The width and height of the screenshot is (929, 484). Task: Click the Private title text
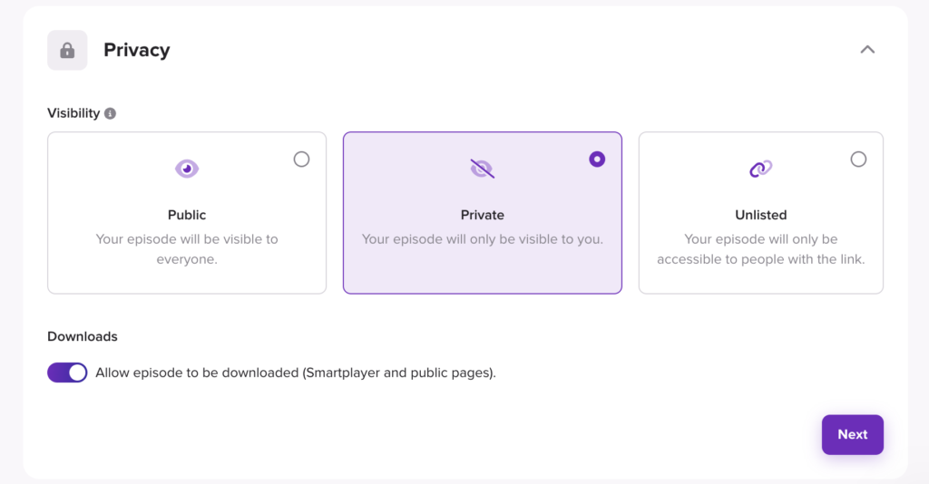(483, 215)
